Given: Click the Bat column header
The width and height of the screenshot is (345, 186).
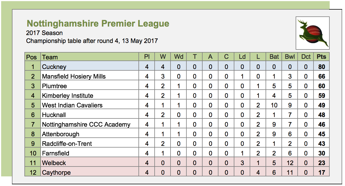Looking at the screenshot, I should (x=274, y=57).
